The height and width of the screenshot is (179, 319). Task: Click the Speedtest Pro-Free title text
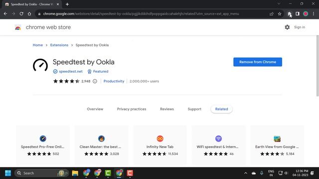pos(42,147)
